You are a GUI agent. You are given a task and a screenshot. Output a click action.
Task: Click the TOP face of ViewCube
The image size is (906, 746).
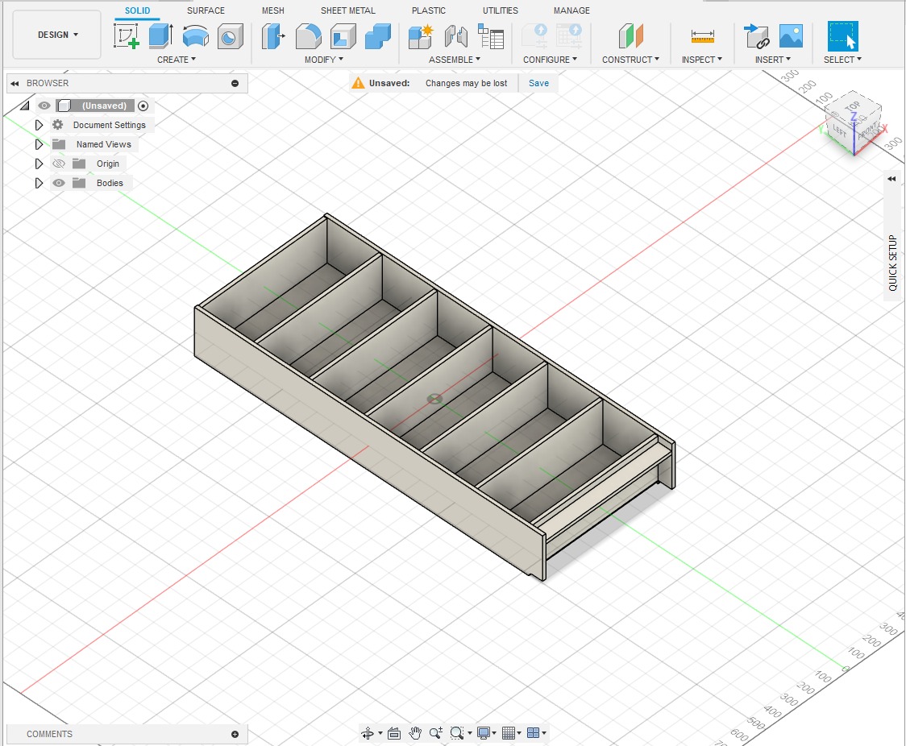(853, 106)
